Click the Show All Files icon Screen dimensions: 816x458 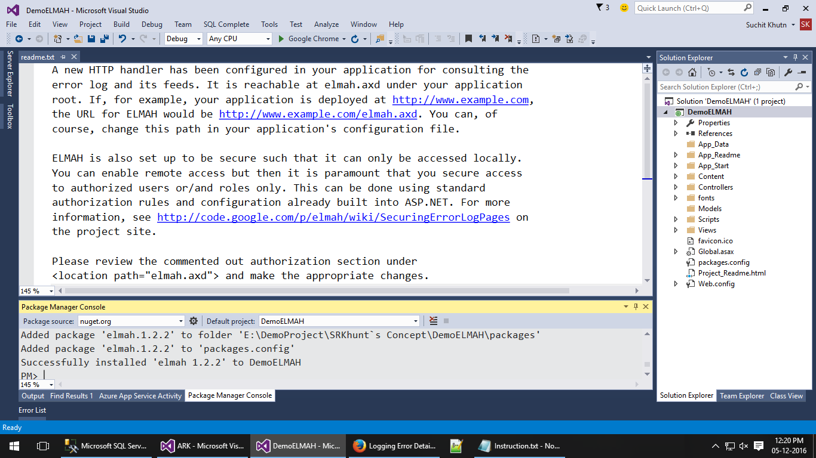point(771,72)
